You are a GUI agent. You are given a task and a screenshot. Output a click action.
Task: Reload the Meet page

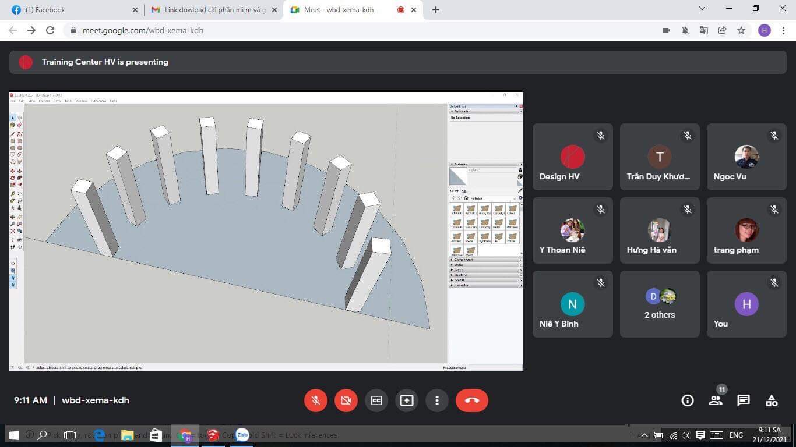(x=50, y=30)
